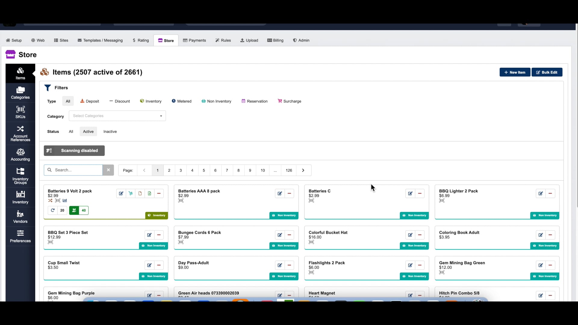The height and width of the screenshot is (325, 578).
Task: Click the chart icon under Batteries 9 Volt price
Action: click(65, 200)
